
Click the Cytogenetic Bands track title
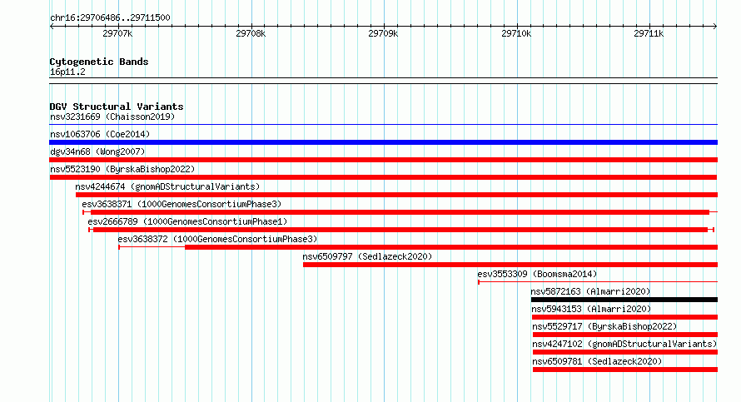click(99, 62)
